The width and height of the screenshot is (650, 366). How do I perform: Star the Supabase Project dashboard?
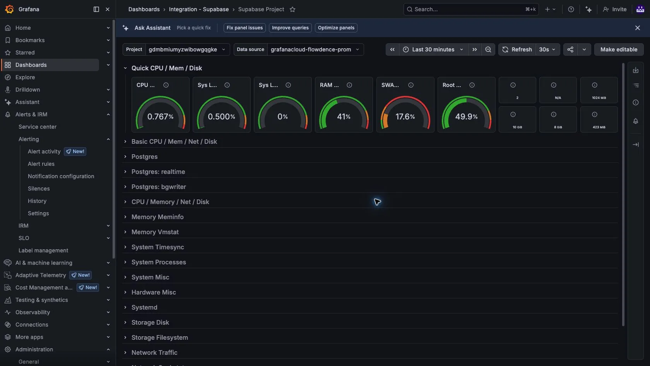(292, 9)
